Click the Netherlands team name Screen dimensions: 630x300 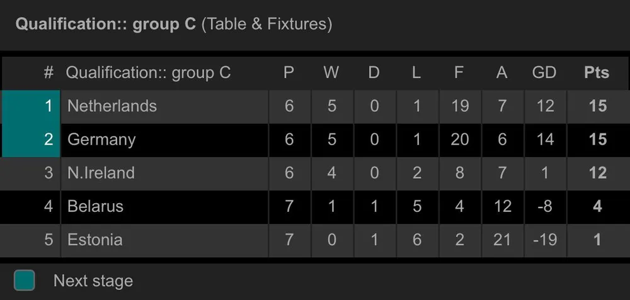112,106
